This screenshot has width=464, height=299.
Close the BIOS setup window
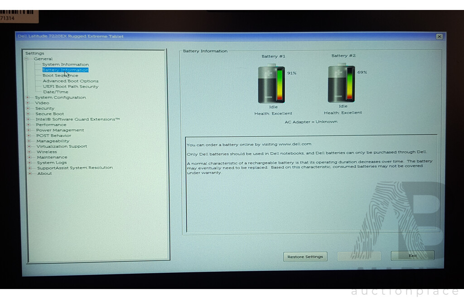[x=440, y=36]
